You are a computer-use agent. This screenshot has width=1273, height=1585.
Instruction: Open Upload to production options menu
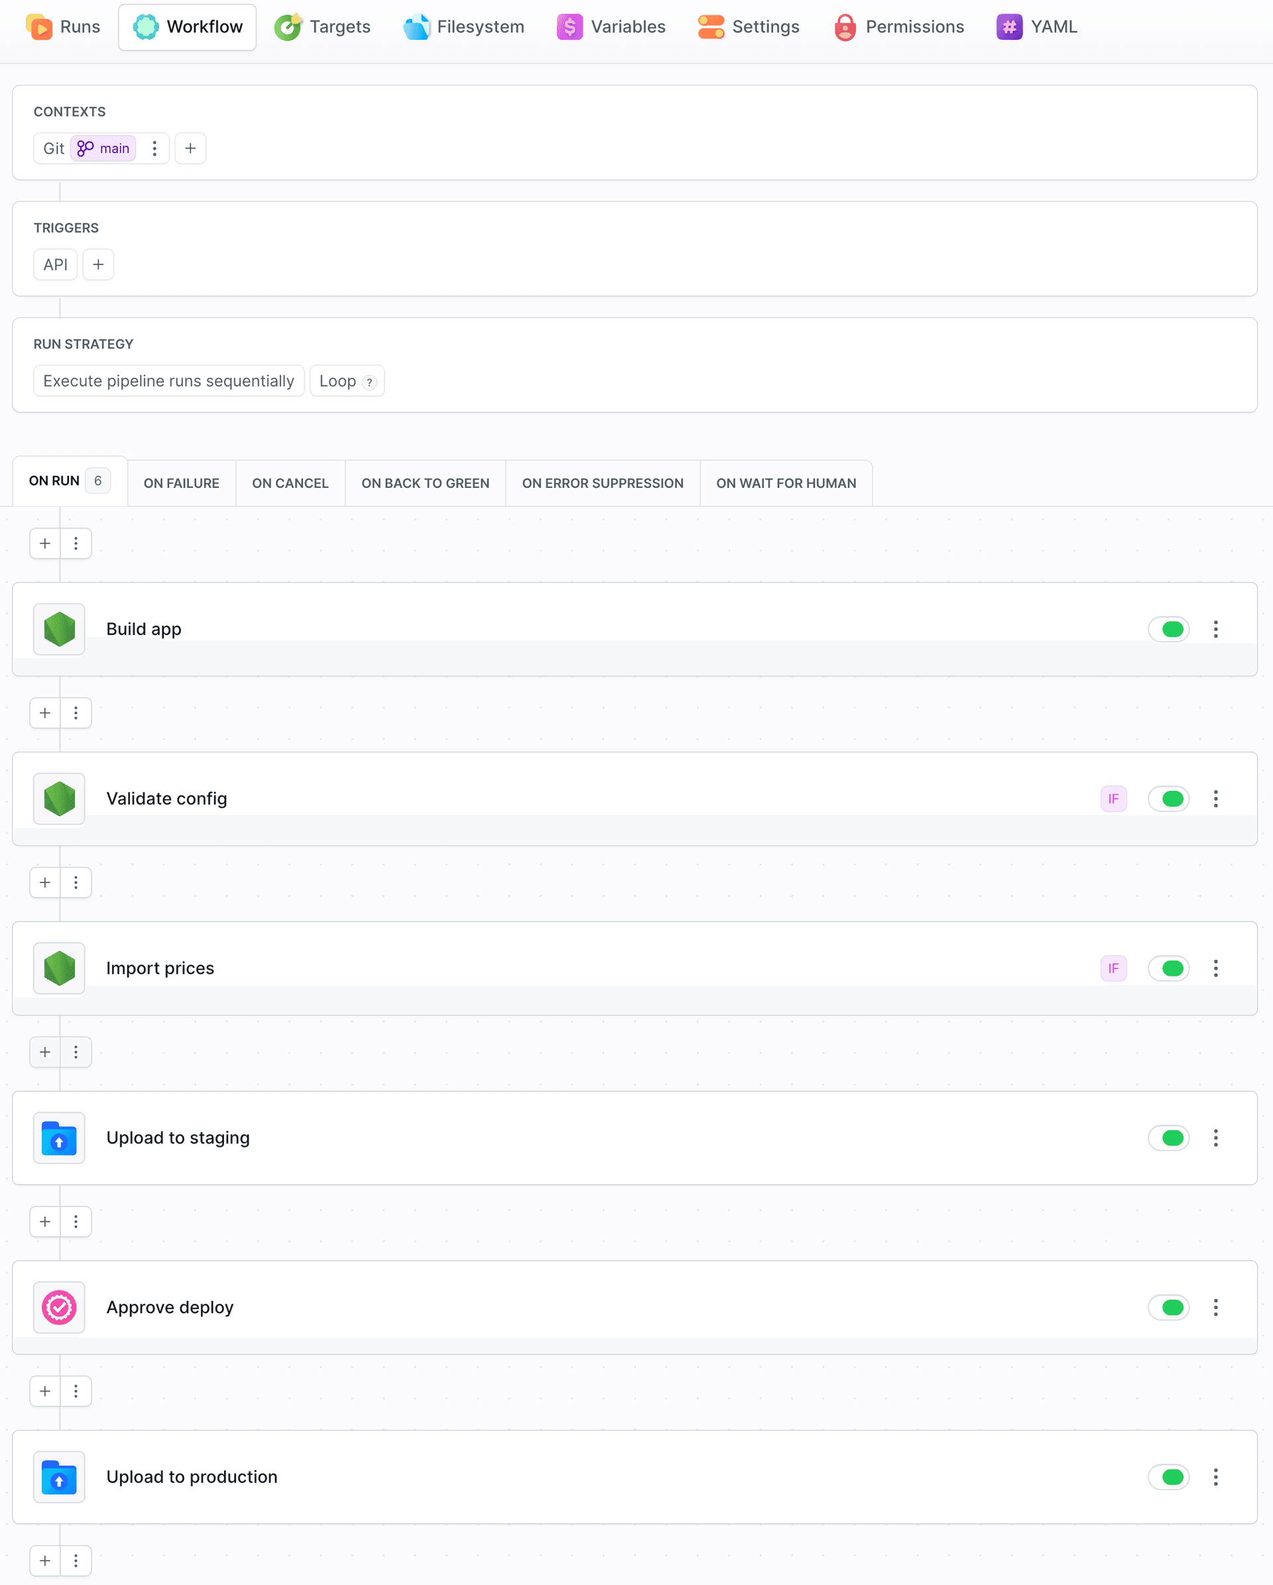[x=1215, y=1477]
